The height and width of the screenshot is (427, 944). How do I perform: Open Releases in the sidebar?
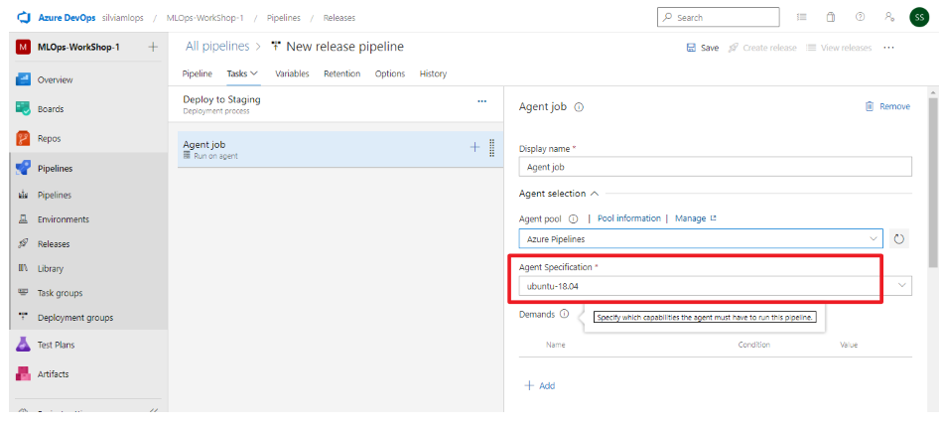coord(53,244)
